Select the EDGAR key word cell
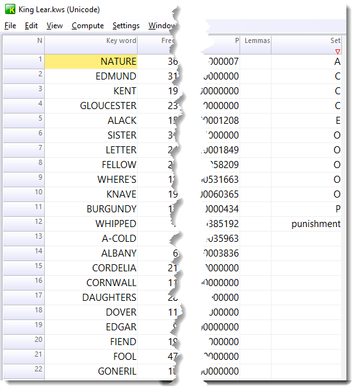This screenshot has width=356, height=390. 91,327
